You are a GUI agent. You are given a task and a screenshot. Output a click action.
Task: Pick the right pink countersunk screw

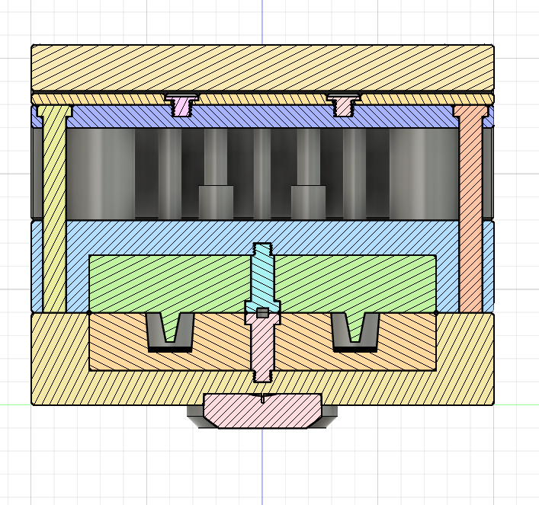tap(343, 105)
